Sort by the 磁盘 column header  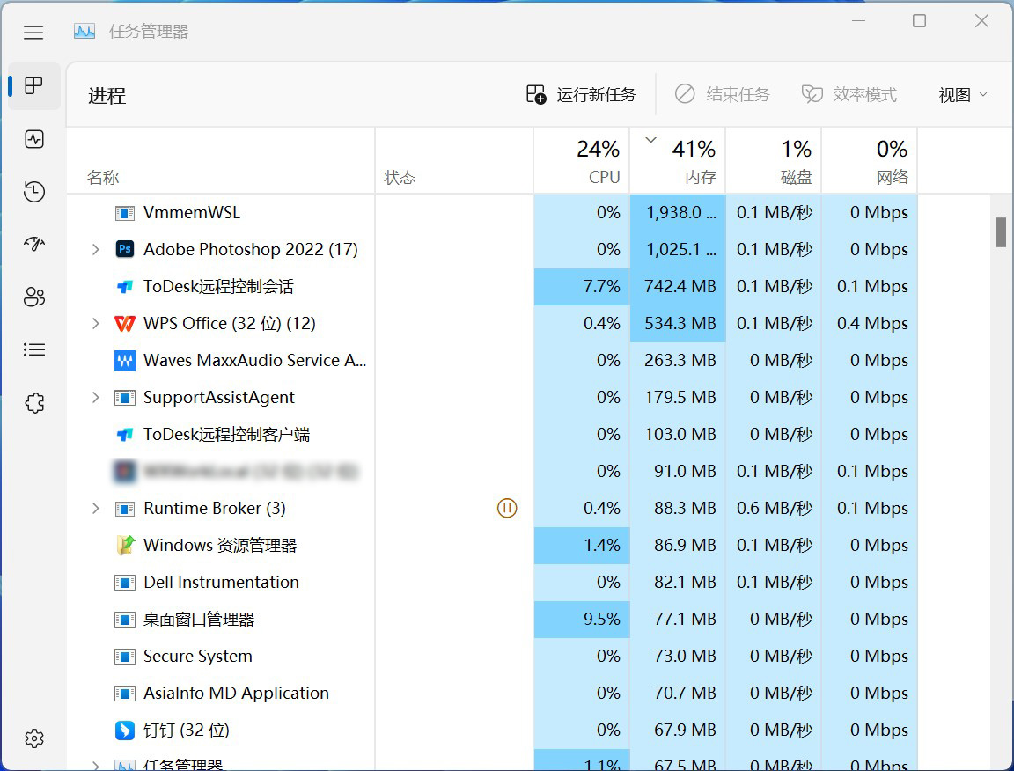click(774, 160)
